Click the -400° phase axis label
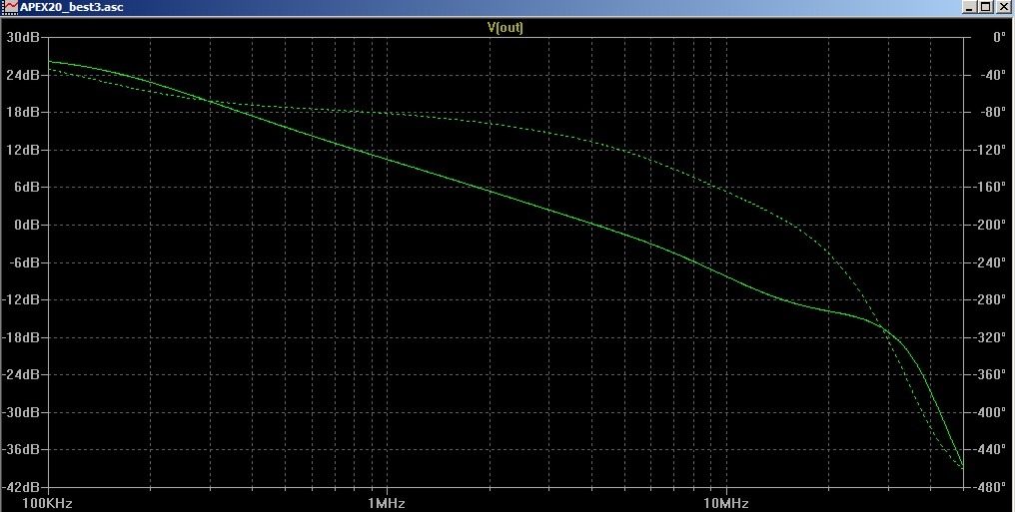The width and height of the screenshot is (1015, 512). (x=990, y=412)
